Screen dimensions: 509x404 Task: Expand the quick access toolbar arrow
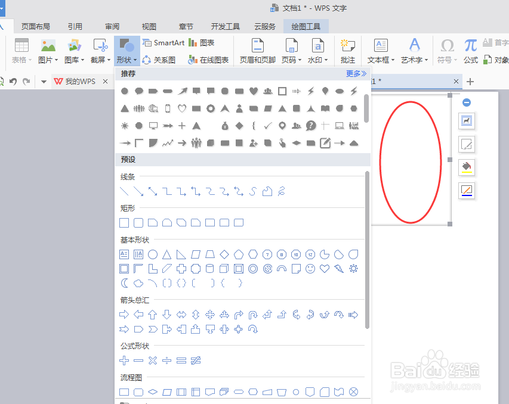pos(44,82)
